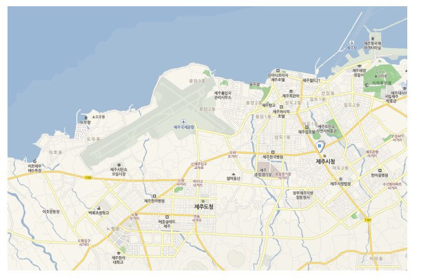Select the 1131 road number shield
This screenshot has width=421, height=278.
click(368, 220)
